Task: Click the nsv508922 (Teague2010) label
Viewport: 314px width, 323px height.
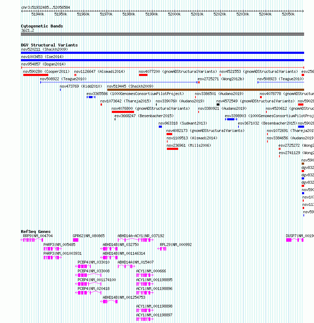Action: pyautogui.click(x=63, y=79)
